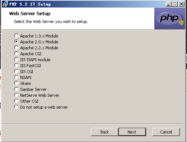The height and width of the screenshot is (142, 187).
Task: Close the PHP 5.2.17 Setup window
Action: 181,4
